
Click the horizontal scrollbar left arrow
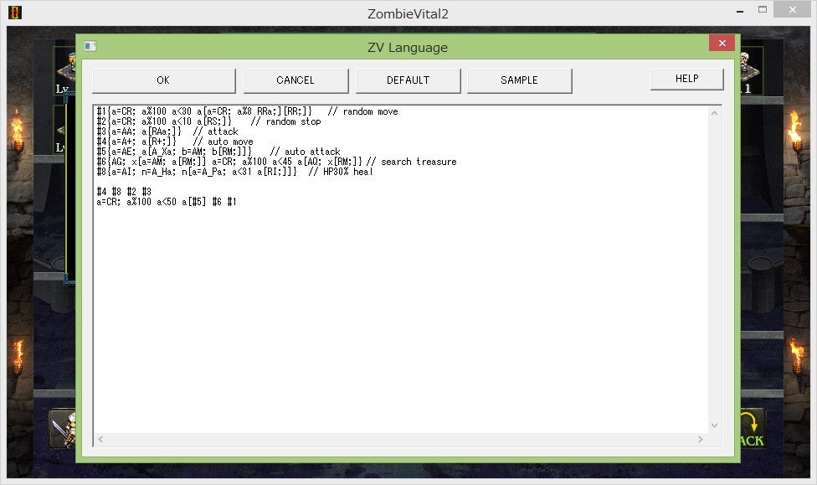(x=99, y=438)
